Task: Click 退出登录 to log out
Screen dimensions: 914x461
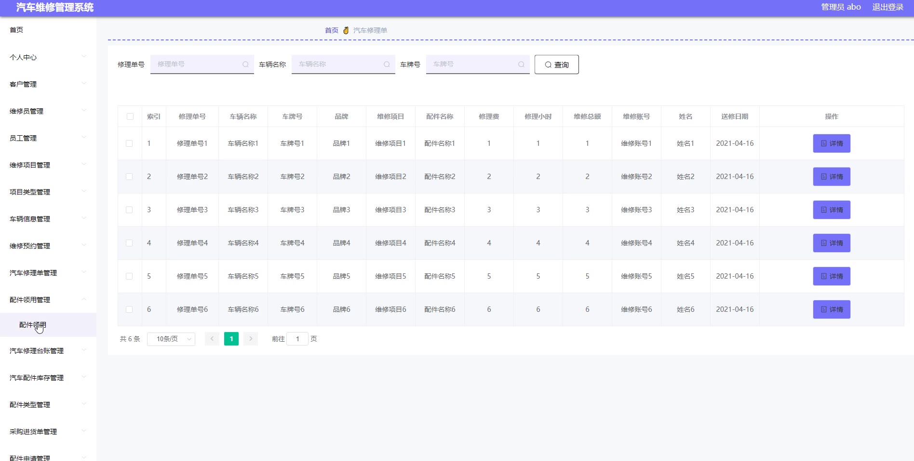Action: coord(887,7)
